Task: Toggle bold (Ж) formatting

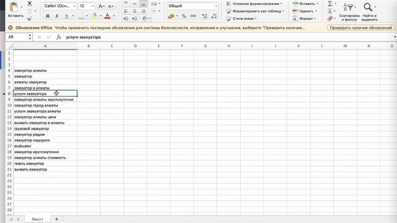Action: (x=48, y=16)
